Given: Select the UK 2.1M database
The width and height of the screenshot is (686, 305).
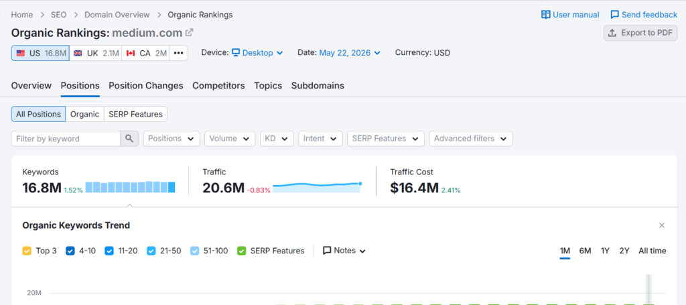Looking at the screenshot, I should [95, 53].
